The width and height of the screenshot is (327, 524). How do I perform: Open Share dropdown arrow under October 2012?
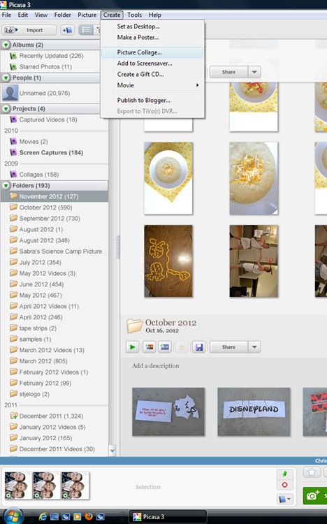click(254, 347)
